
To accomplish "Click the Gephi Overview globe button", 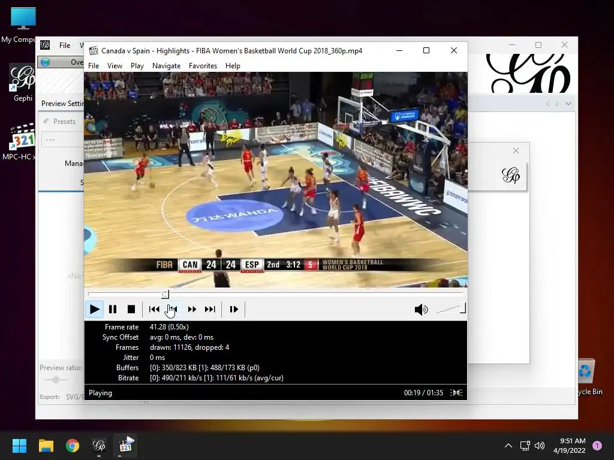I will pyautogui.click(x=46, y=62).
